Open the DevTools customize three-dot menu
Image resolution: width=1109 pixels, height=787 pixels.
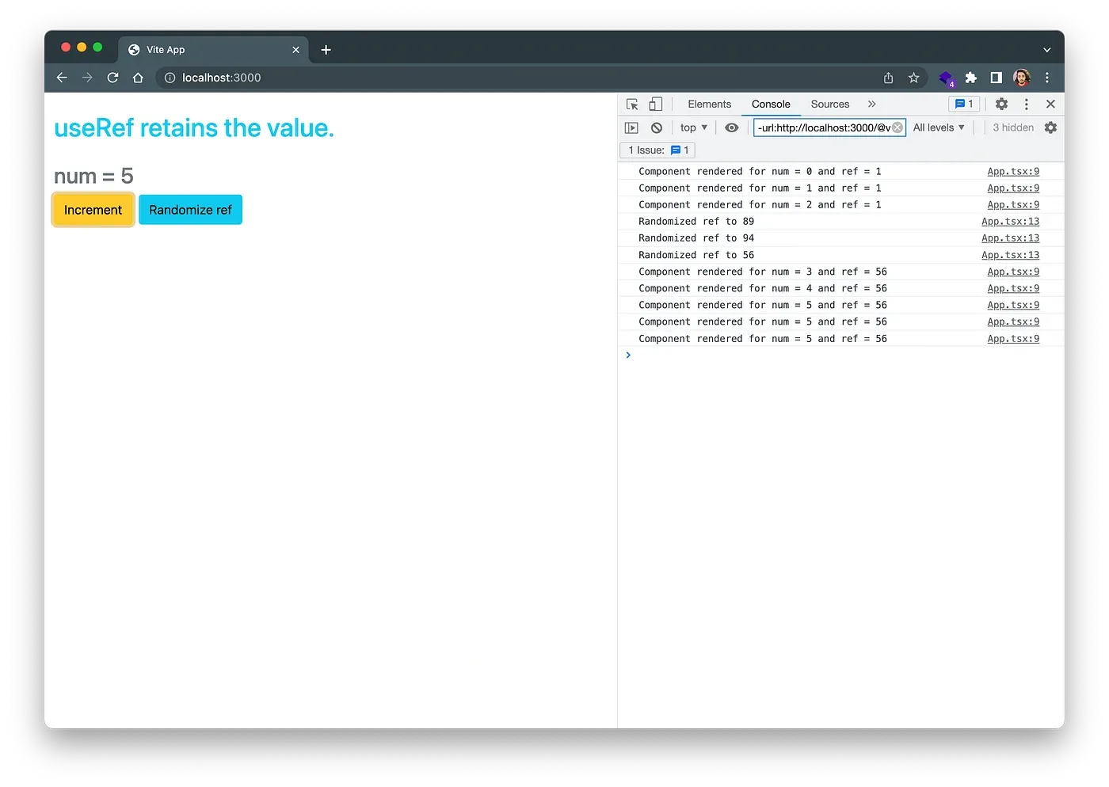click(1027, 104)
